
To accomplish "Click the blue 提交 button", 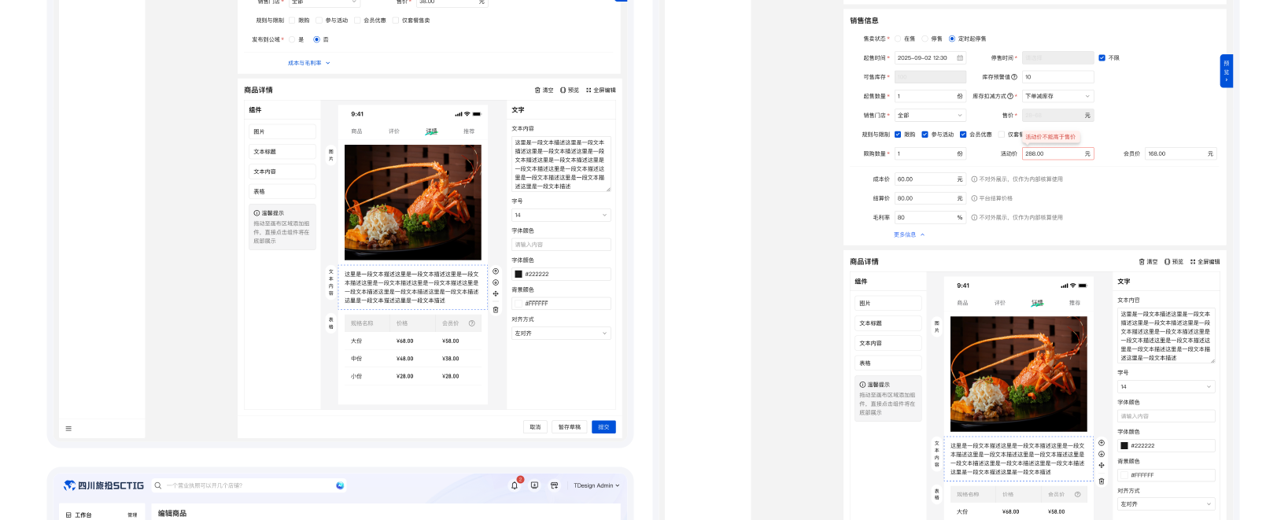I will click(x=603, y=427).
